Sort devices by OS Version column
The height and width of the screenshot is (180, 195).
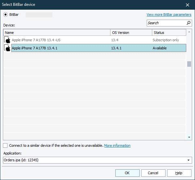pyautogui.click(x=131, y=33)
